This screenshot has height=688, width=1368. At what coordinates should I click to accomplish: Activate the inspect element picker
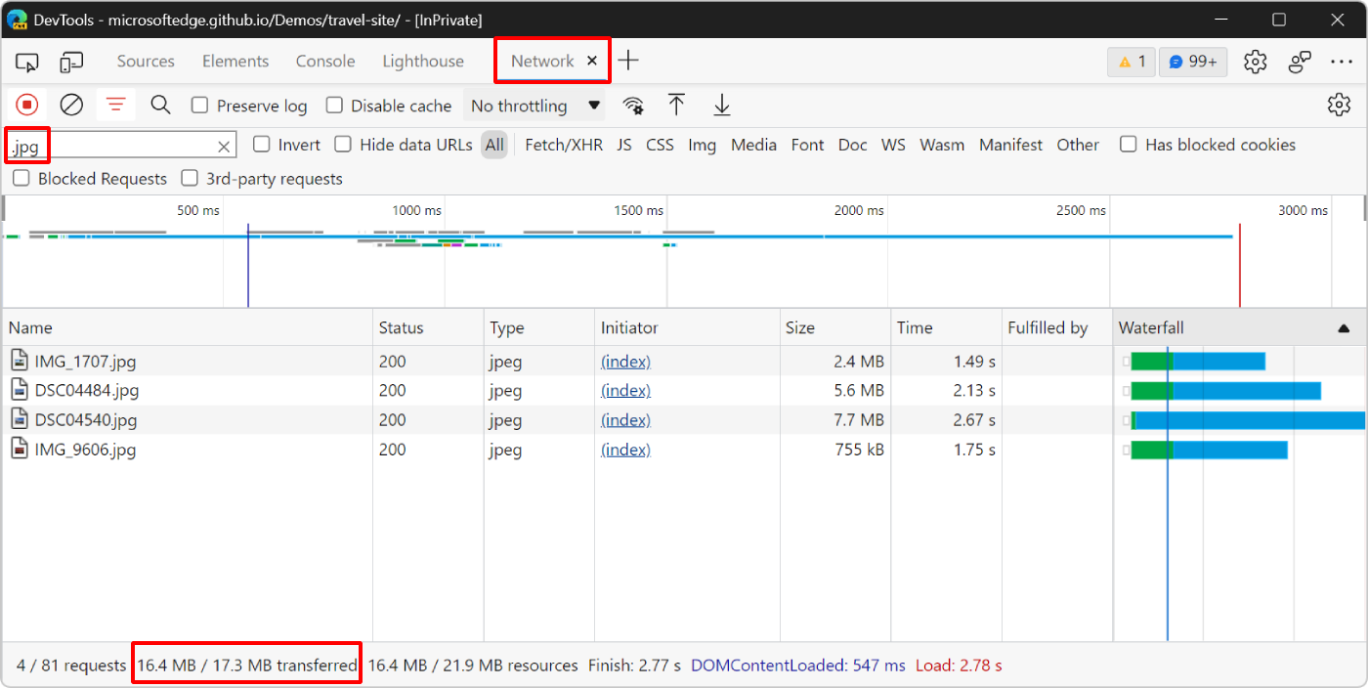[26, 61]
